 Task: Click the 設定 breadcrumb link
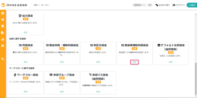[36, 5]
